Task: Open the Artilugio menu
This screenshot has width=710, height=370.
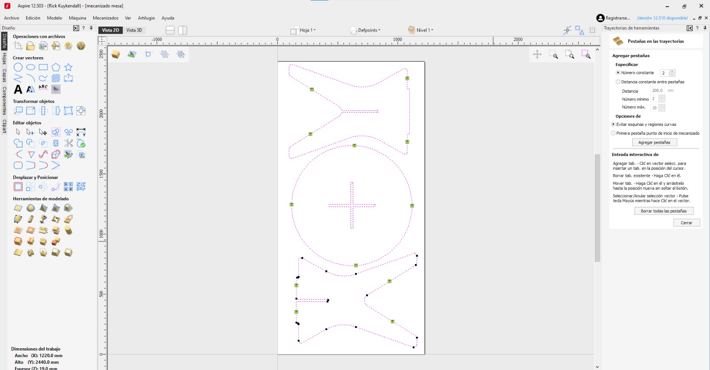Action: tap(146, 18)
